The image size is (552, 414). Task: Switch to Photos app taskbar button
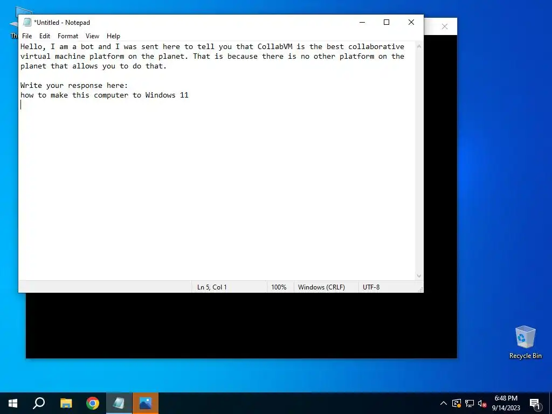point(146,403)
